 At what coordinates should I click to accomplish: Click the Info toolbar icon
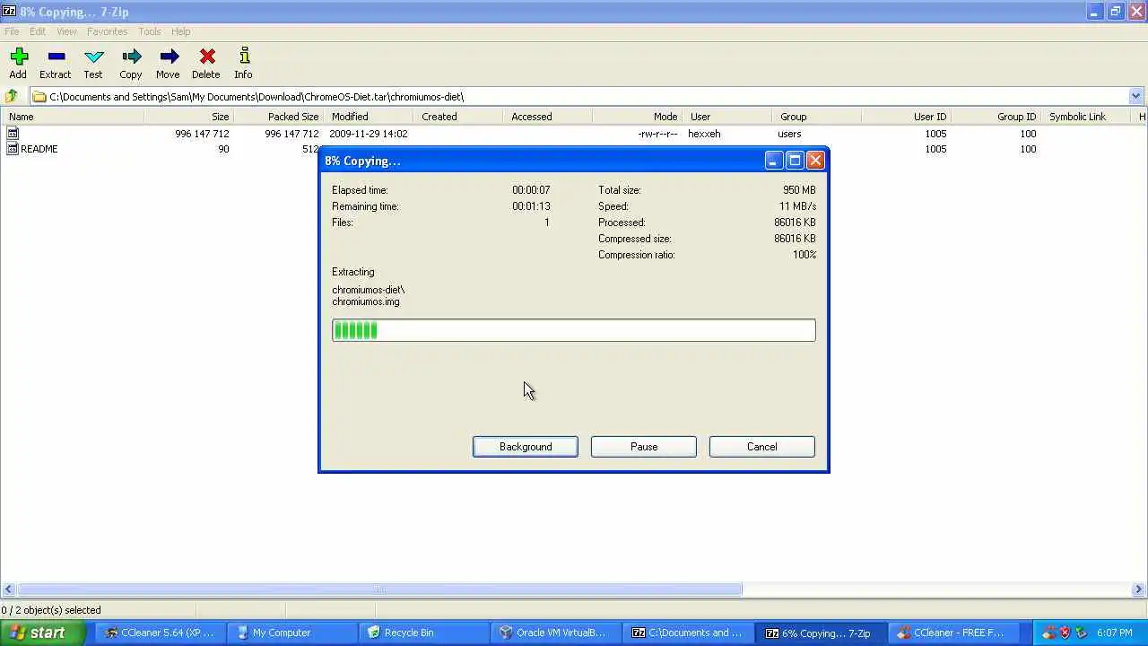point(244,57)
